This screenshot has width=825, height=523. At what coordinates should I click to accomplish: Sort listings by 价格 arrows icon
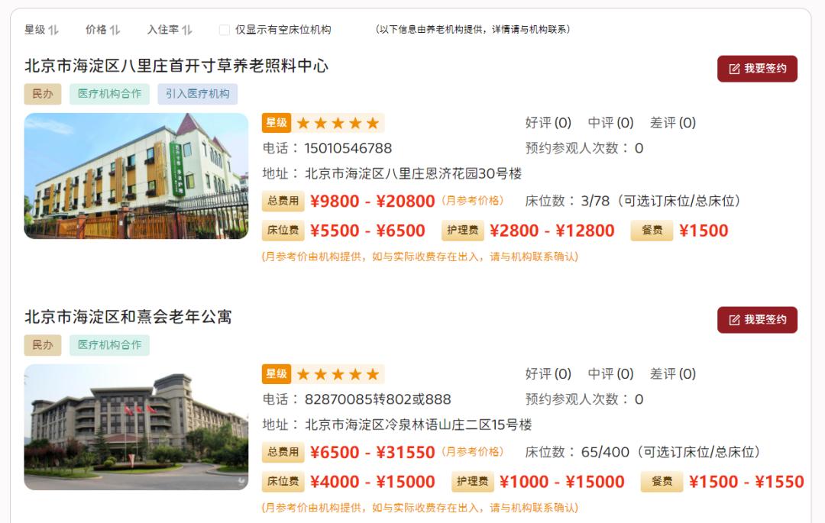click(115, 30)
